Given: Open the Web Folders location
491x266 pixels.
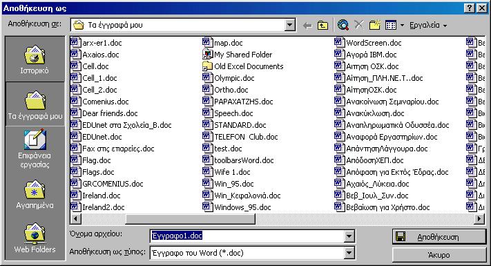Looking at the screenshot, I should coord(35,238).
